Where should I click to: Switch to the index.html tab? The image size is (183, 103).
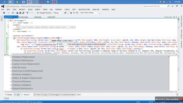coord(51,17)
